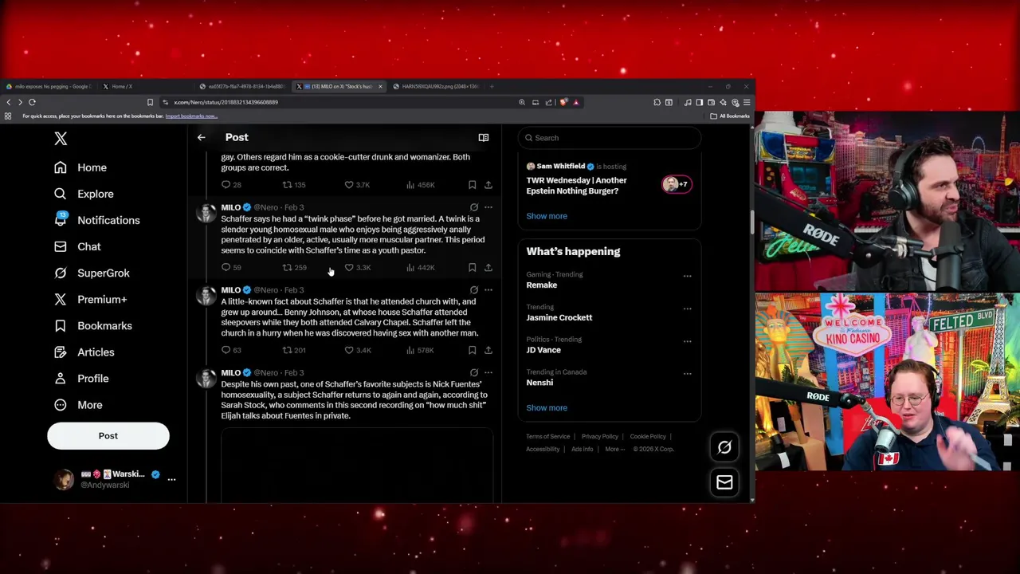Reply to the tweet with 28 replies

[230, 185]
